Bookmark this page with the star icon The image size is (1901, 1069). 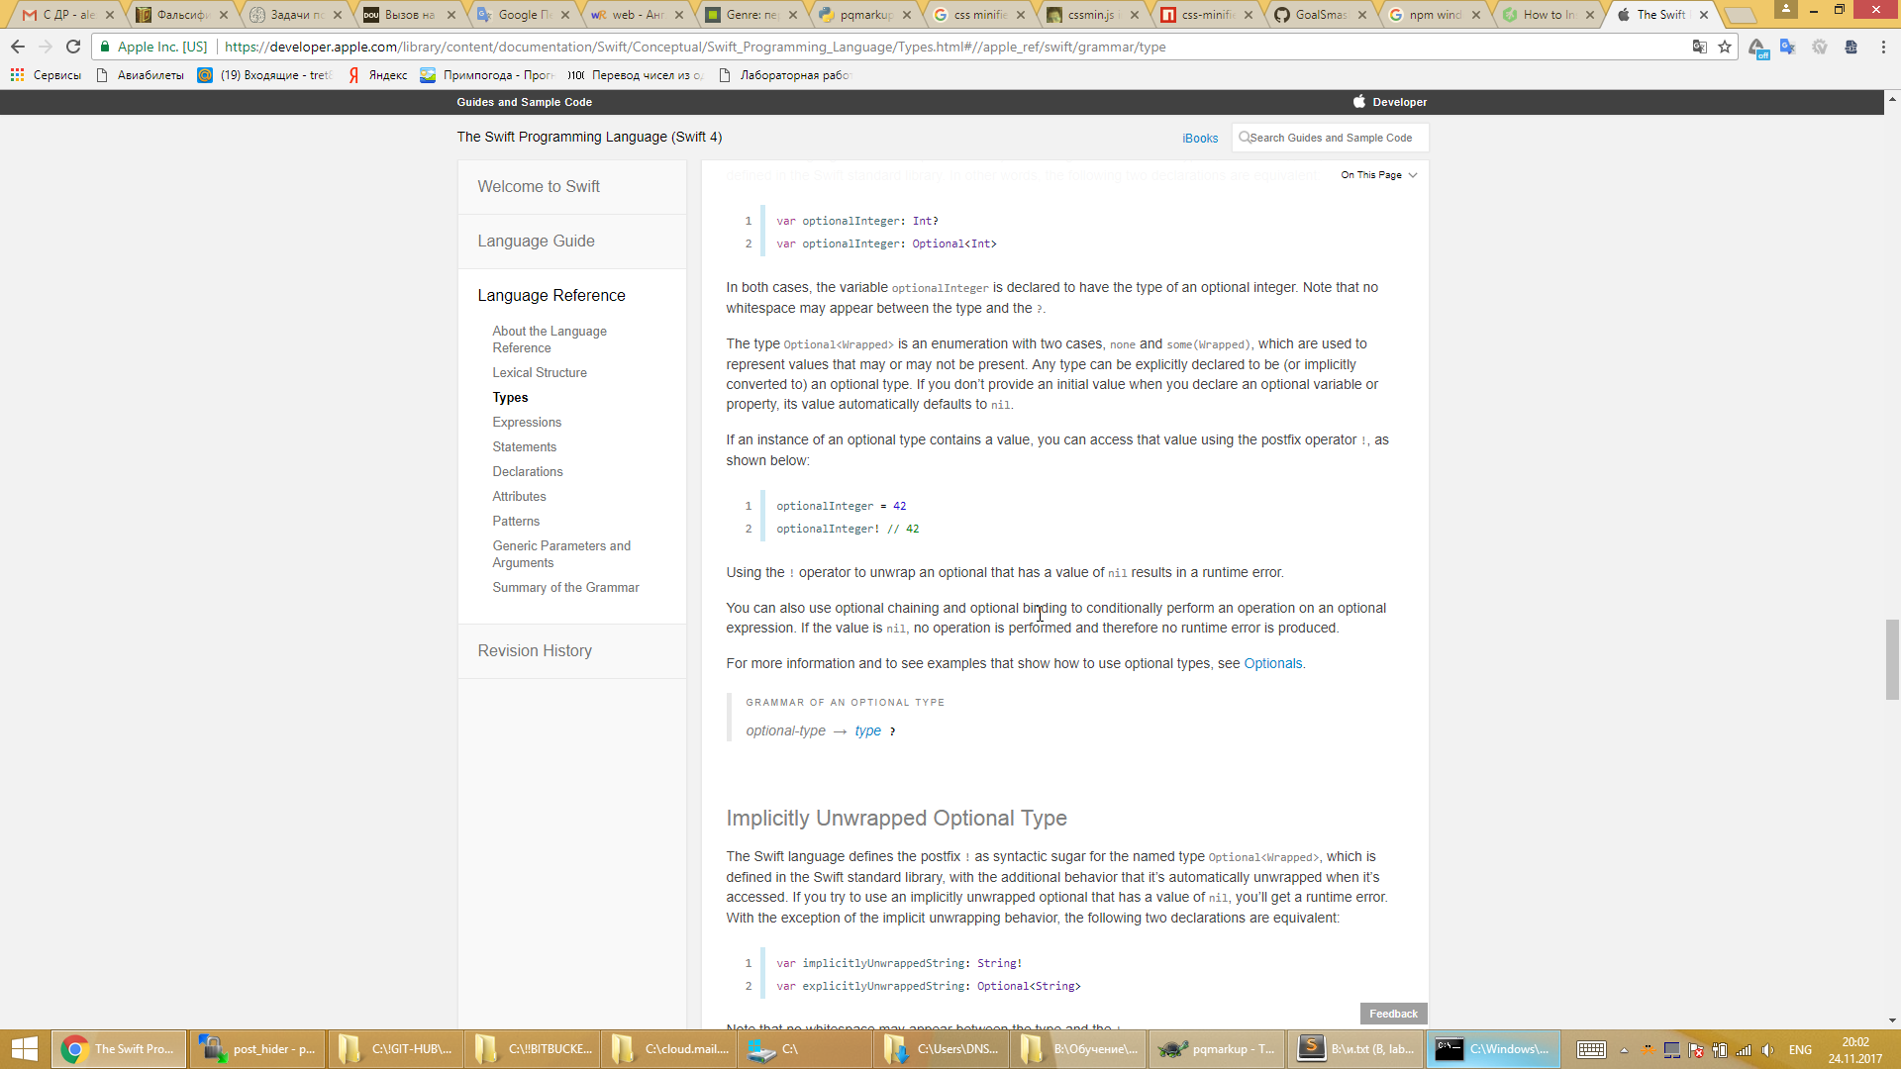click(1725, 47)
